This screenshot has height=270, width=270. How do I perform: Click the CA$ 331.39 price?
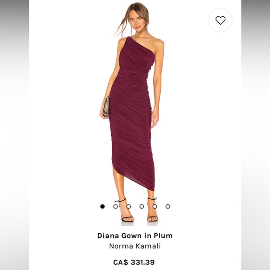[134, 262]
